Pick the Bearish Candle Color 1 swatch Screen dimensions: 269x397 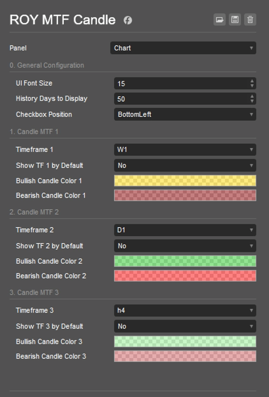pos(185,195)
